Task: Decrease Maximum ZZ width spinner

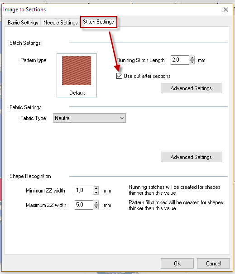Action: pos(96,207)
